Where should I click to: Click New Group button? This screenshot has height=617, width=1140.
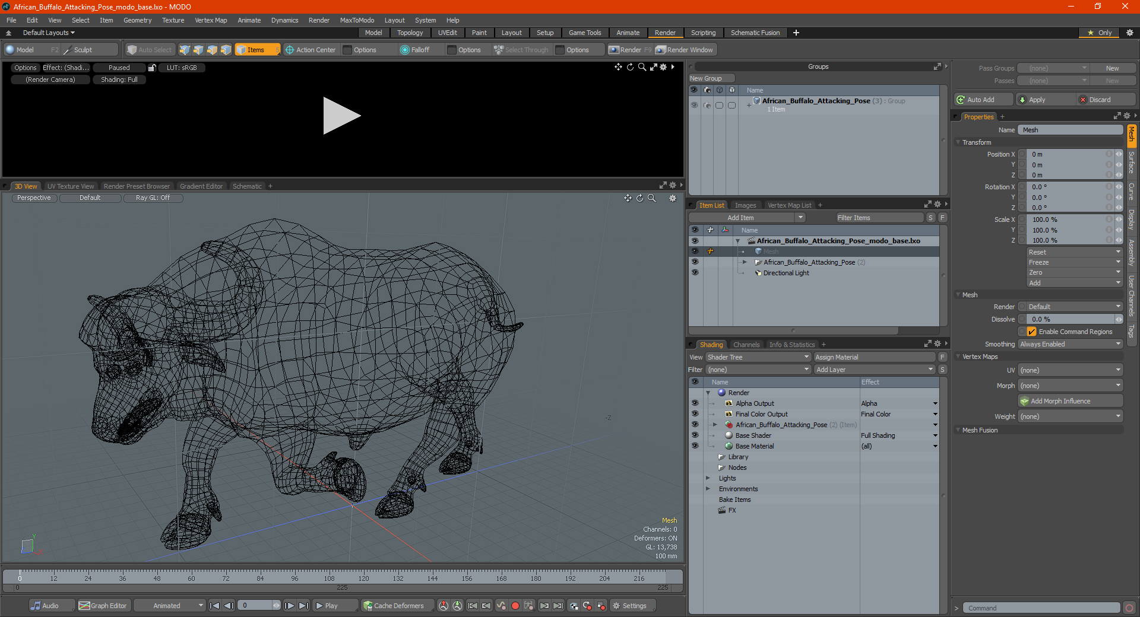711,78
